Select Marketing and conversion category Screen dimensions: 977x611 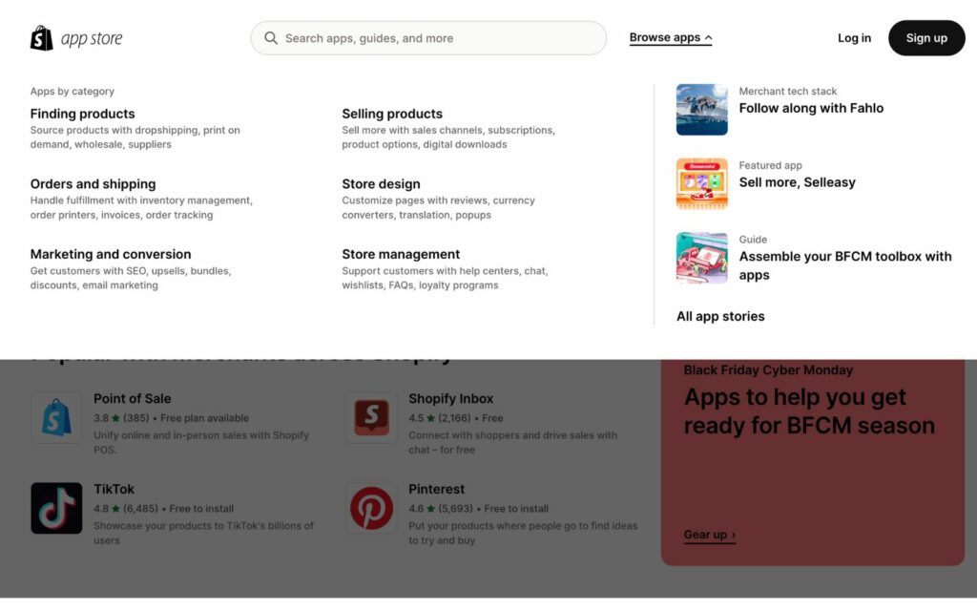coord(111,254)
